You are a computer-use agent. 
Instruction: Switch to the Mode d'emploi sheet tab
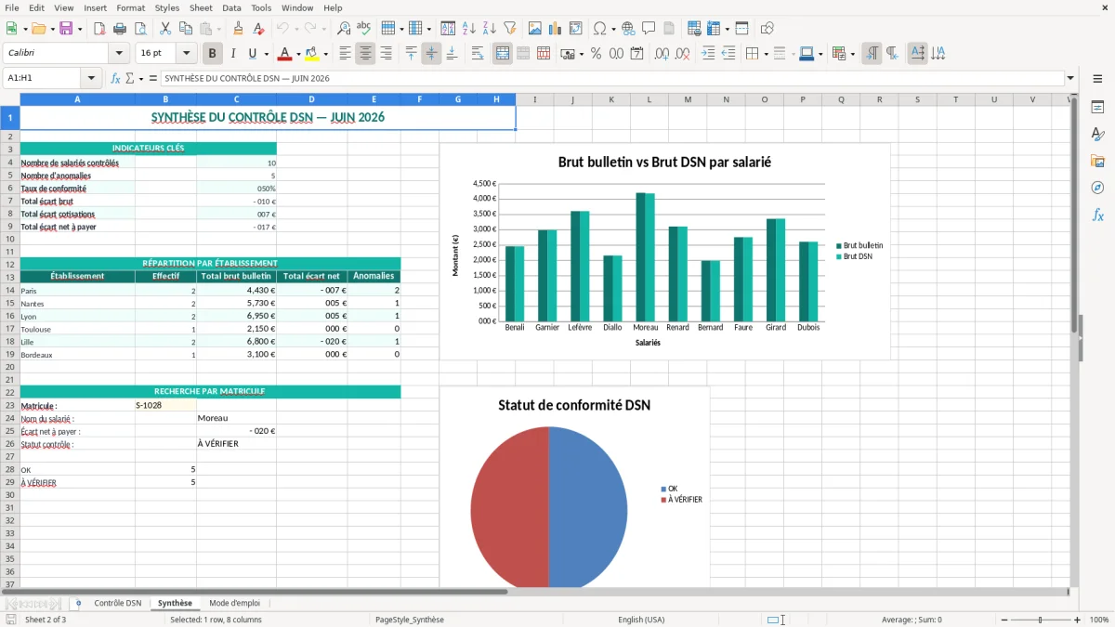tap(234, 603)
